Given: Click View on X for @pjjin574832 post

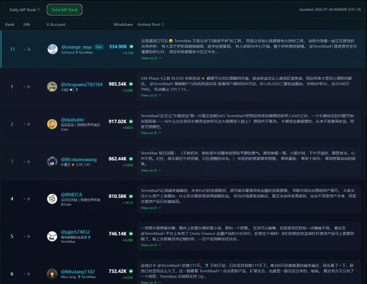Looking at the screenshot, I should (151, 245).
